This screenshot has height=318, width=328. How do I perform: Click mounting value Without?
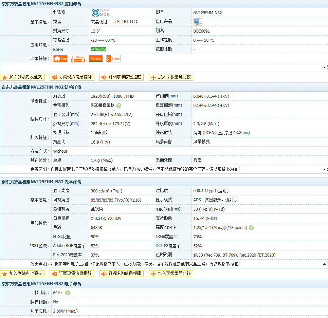point(60,151)
